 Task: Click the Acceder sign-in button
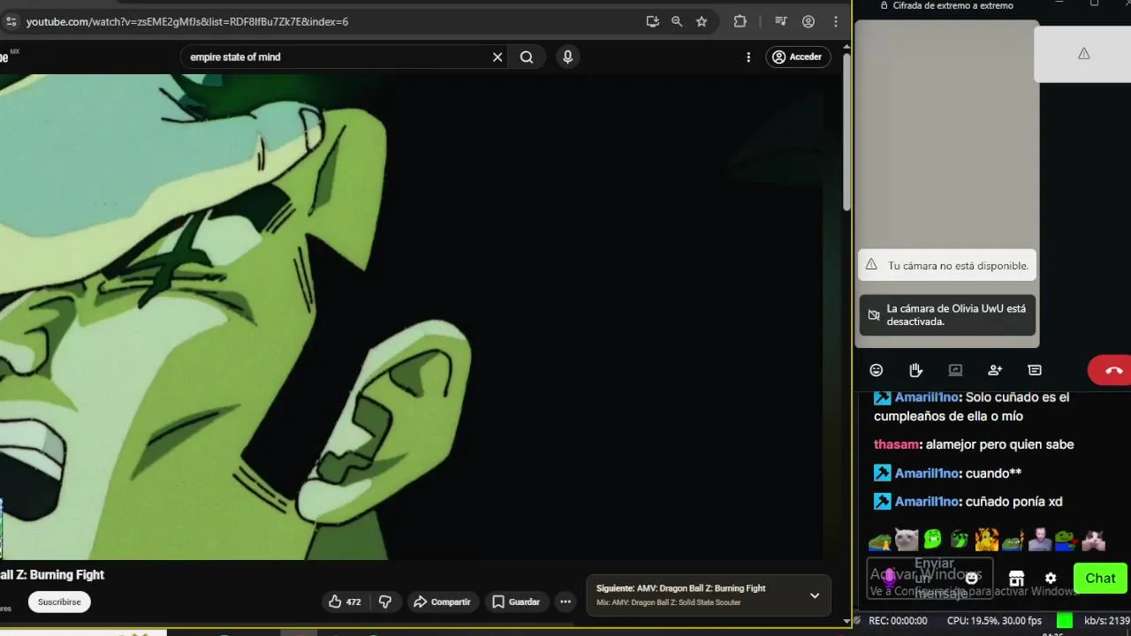tap(798, 57)
